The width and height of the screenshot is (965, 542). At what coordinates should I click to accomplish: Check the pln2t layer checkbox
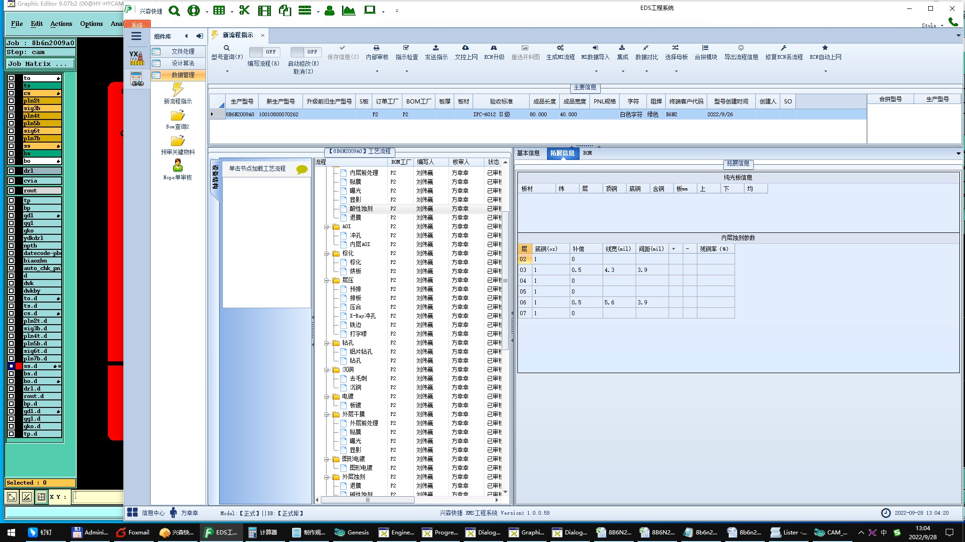[11, 101]
